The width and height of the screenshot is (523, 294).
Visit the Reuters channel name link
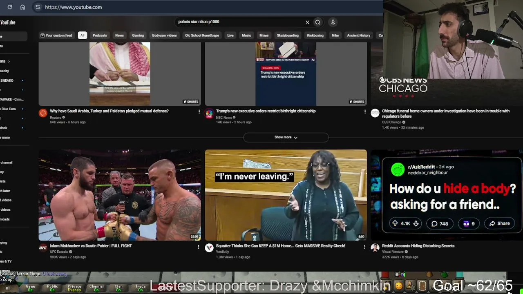56,118
